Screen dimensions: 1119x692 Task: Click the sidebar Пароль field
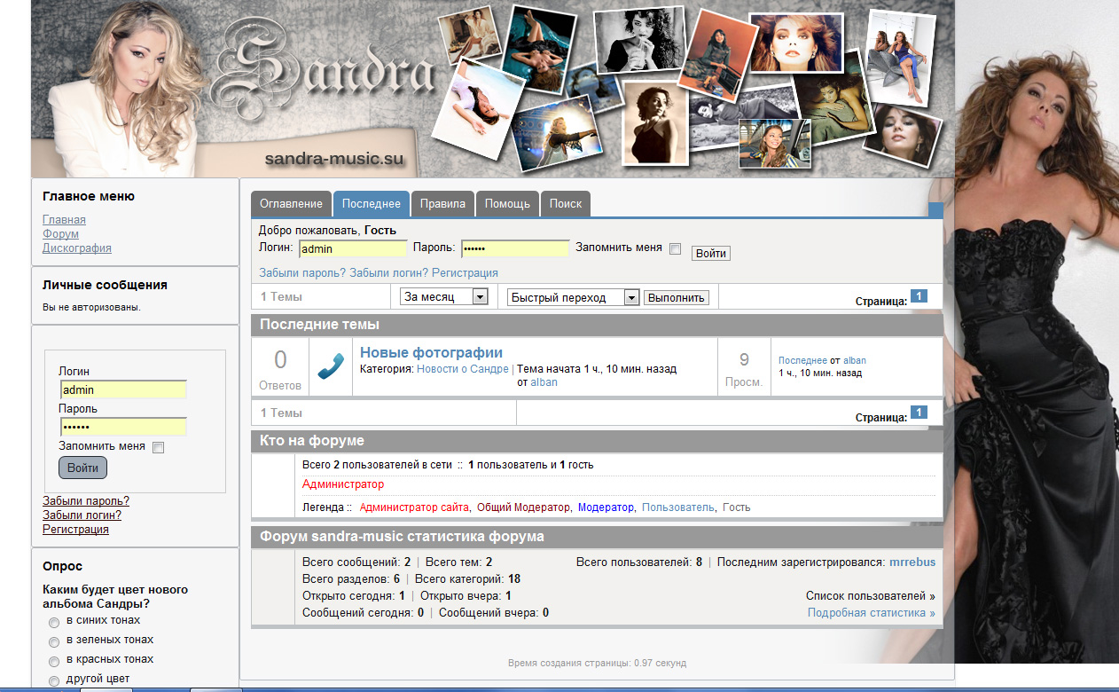[x=123, y=427]
